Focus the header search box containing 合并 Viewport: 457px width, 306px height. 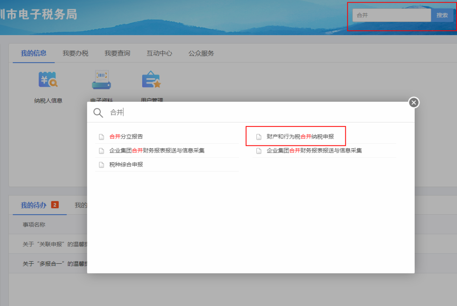pos(391,16)
